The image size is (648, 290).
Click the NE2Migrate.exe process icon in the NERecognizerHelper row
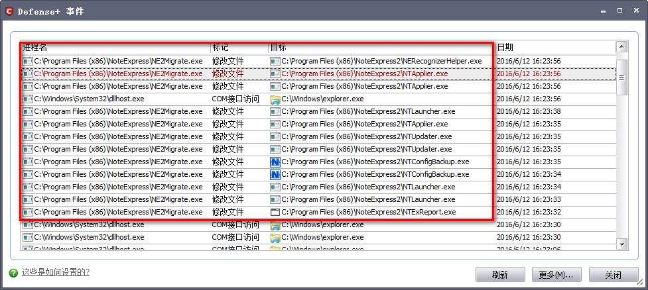point(28,61)
